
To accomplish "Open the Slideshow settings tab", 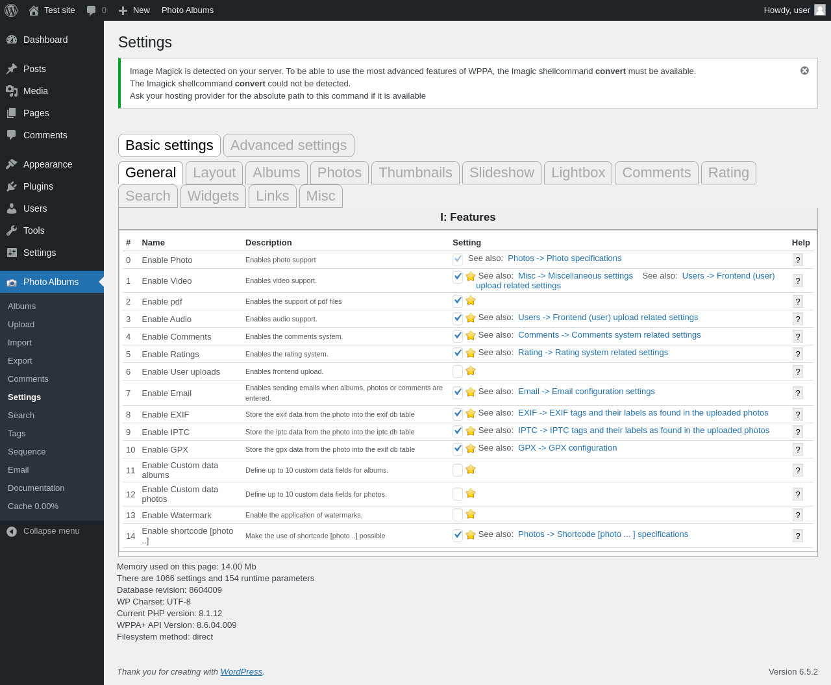I will click(x=501, y=173).
